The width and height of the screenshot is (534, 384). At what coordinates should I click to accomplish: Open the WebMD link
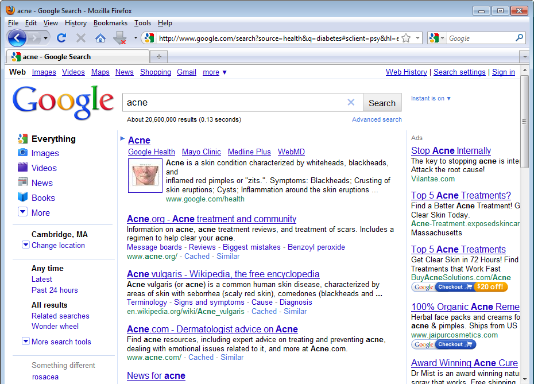pyautogui.click(x=291, y=152)
